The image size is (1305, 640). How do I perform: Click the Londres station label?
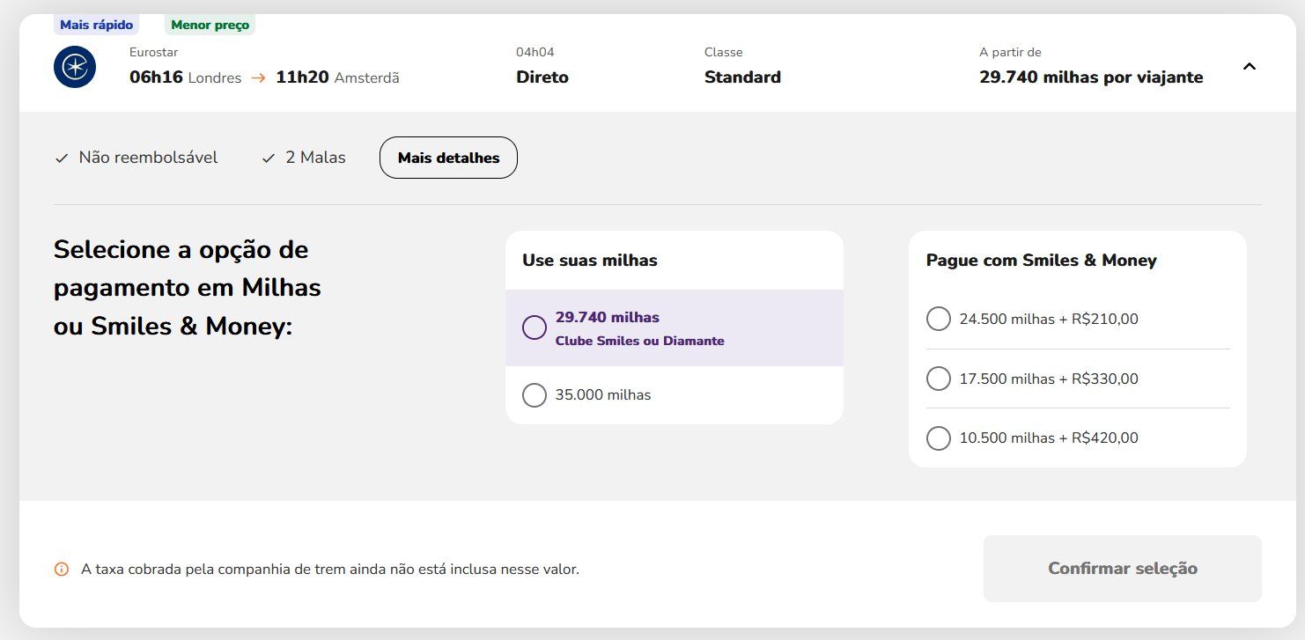tap(215, 78)
